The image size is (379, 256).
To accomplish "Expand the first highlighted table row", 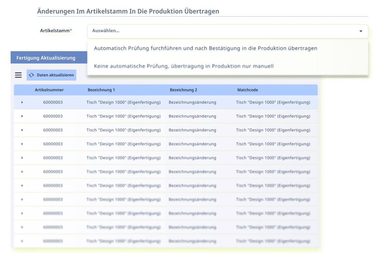I will [22, 102].
